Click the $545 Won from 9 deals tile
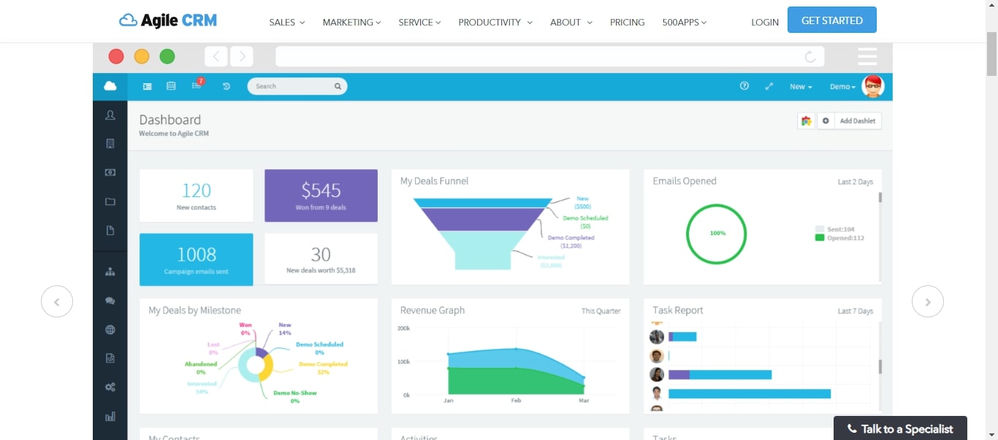The height and width of the screenshot is (440, 998). pos(321,196)
